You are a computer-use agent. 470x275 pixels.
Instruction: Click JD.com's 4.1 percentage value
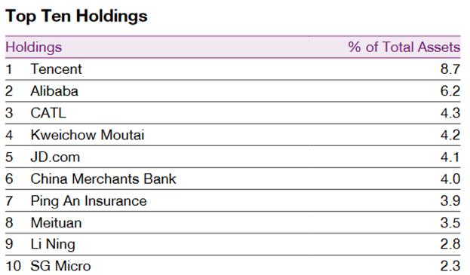click(450, 157)
